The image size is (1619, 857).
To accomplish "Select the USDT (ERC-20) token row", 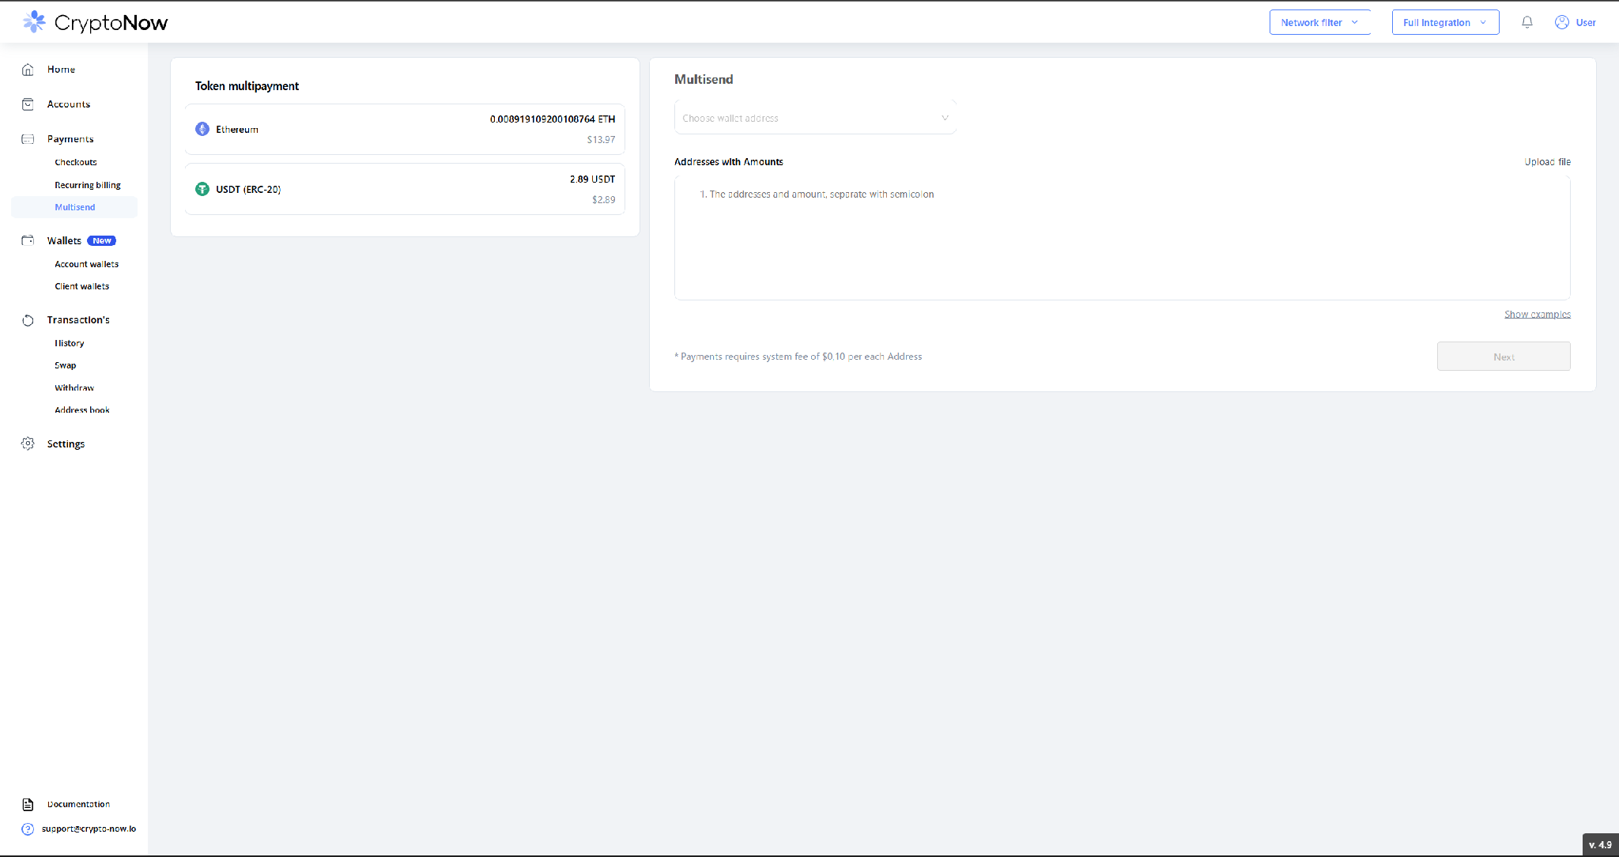I will pyautogui.click(x=405, y=189).
